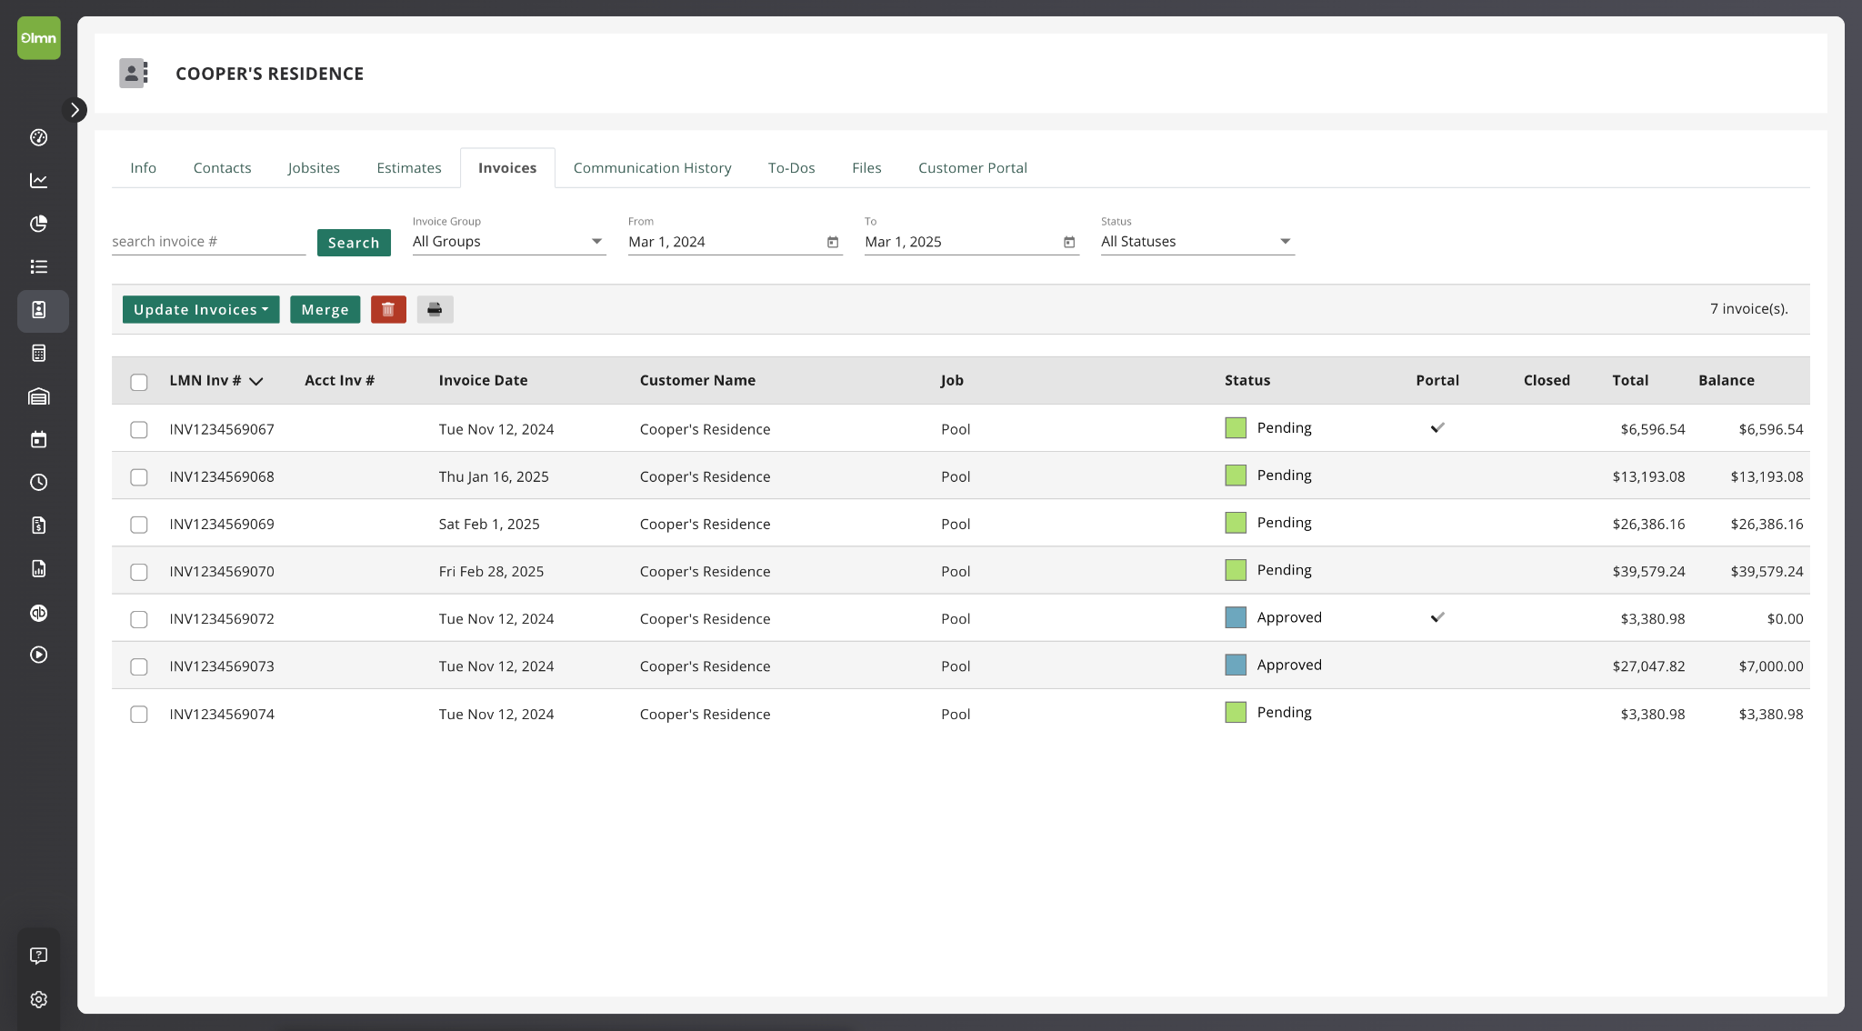The height and width of the screenshot is (1031, 1862).
Task: Switch to the Estimates tab
Action: pos(409,168)
